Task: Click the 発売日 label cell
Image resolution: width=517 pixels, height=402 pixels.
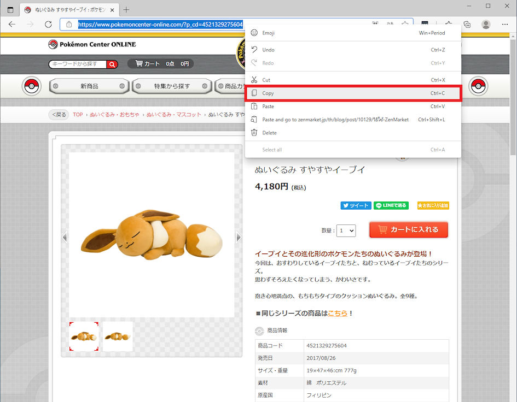Action: (x=280, y=358)
